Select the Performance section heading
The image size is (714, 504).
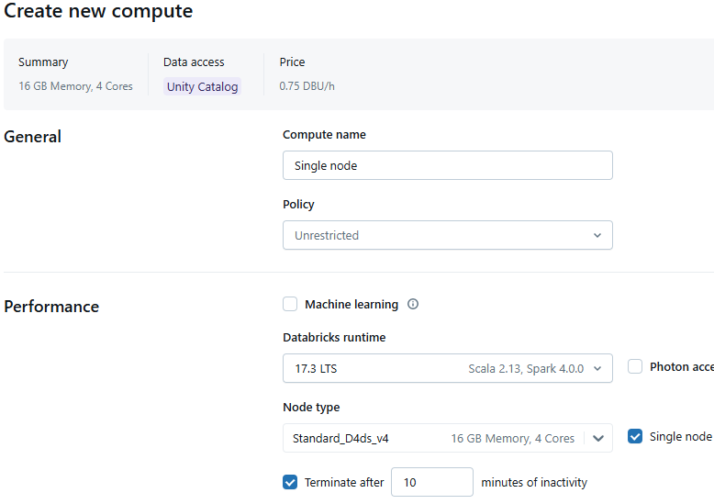point(51,307)
